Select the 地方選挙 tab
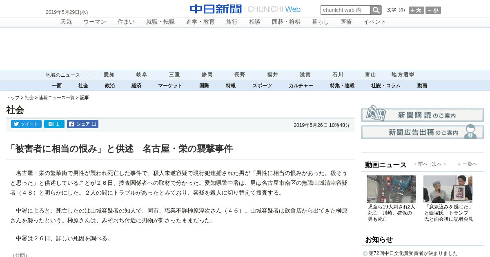 (403, 75)
